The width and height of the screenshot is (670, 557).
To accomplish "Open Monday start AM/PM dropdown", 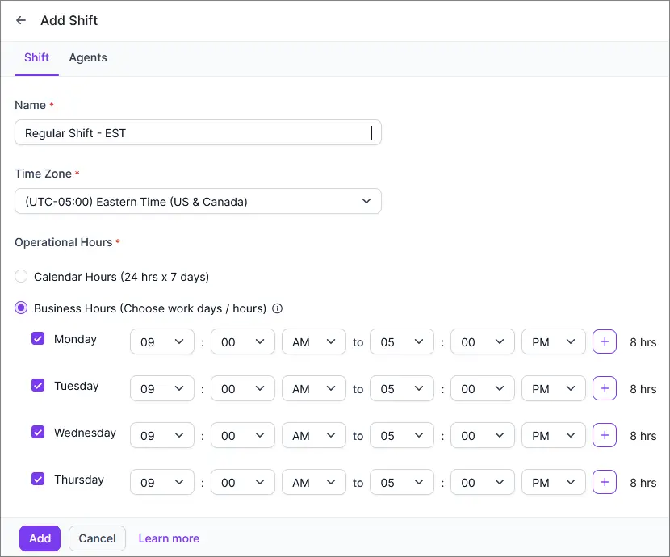I will (314, 341).
